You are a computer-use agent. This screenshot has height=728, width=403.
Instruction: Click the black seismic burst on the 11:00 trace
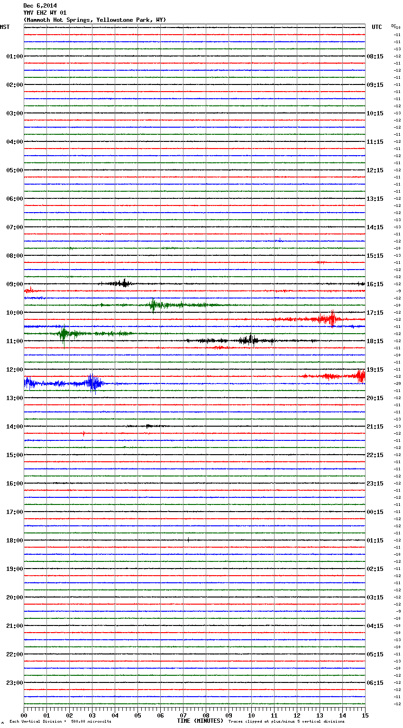pyautogui.click(x=250, y=340)
